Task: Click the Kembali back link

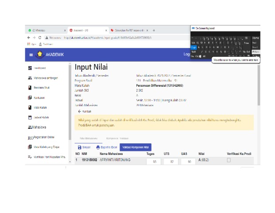Action: pyautogui.click(x=85, y=111)
